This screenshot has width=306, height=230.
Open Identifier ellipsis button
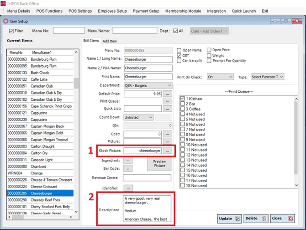pos(128,188)
